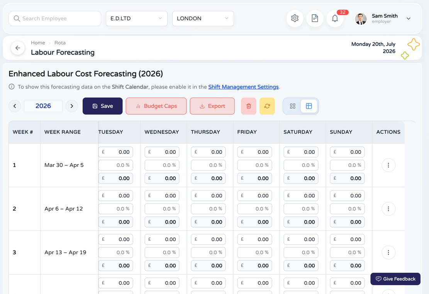Click week 3 Saturday bottom £ amount field

(301, 265)
